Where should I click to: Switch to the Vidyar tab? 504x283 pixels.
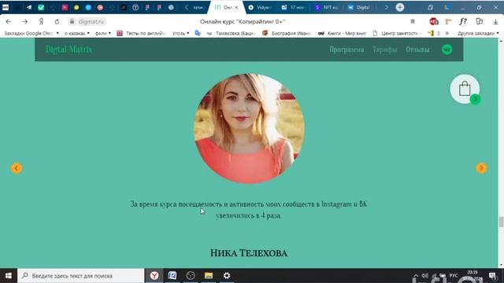pos(260,7)
